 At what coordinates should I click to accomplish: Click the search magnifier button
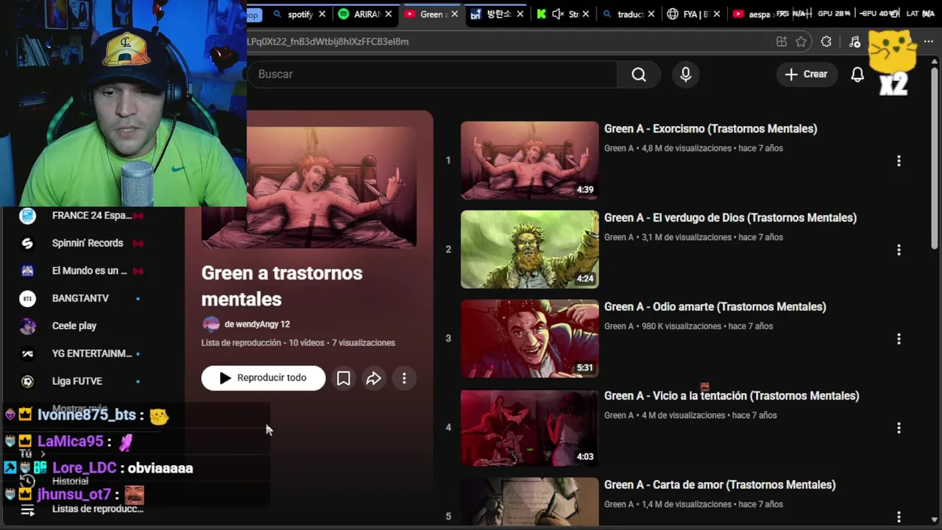(639, 74)
